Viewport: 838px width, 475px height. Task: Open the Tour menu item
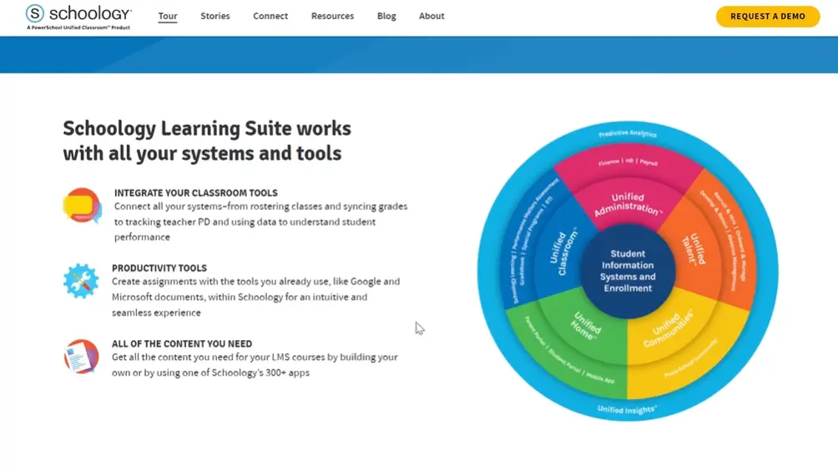point(168,16)
